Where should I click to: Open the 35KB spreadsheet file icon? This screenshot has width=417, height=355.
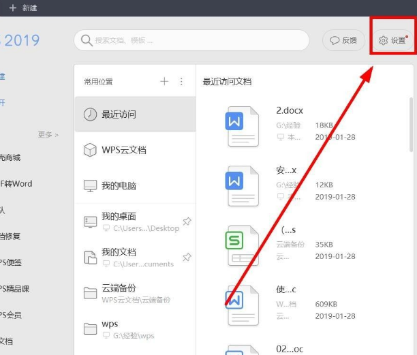(242, 246)
